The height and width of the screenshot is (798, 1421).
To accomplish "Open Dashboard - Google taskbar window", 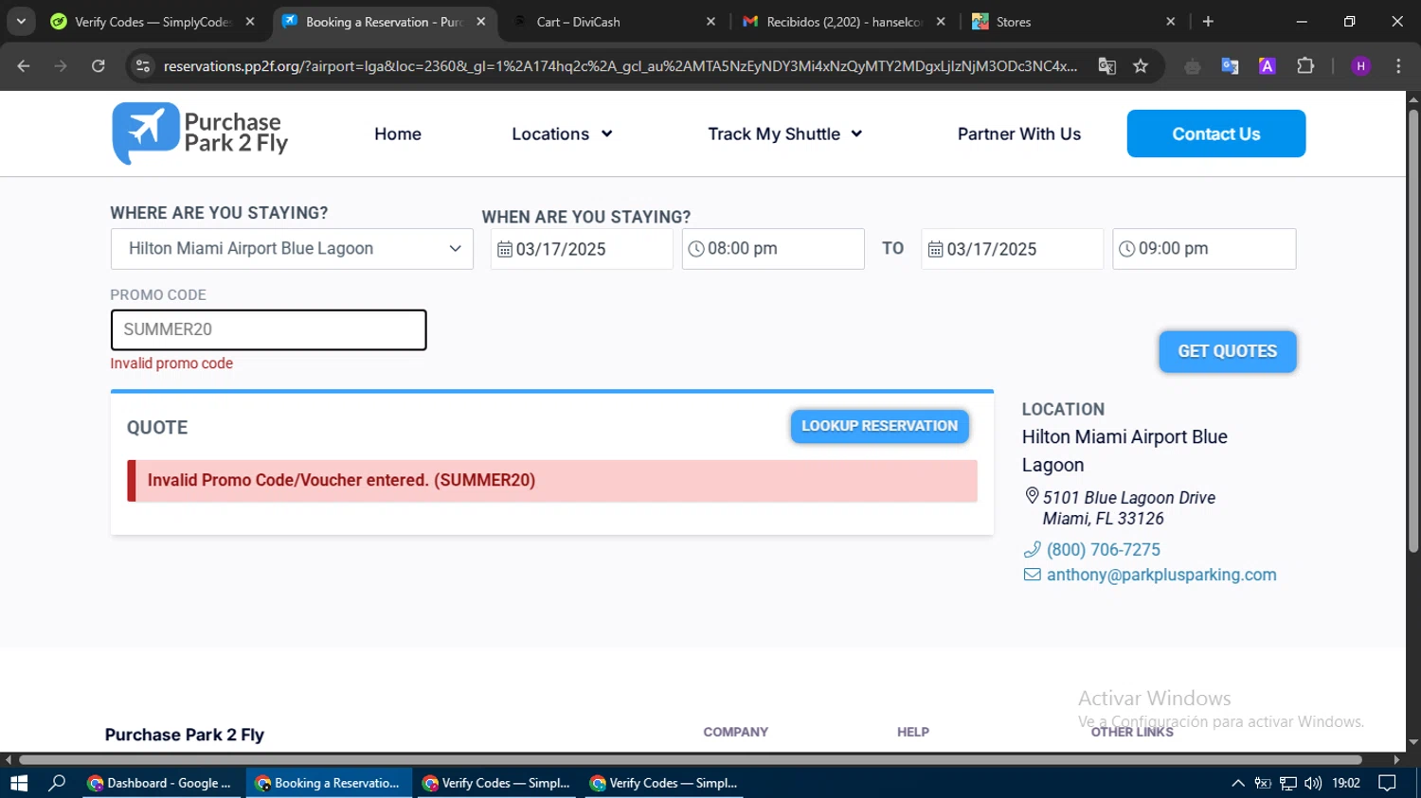I will 161,783.
